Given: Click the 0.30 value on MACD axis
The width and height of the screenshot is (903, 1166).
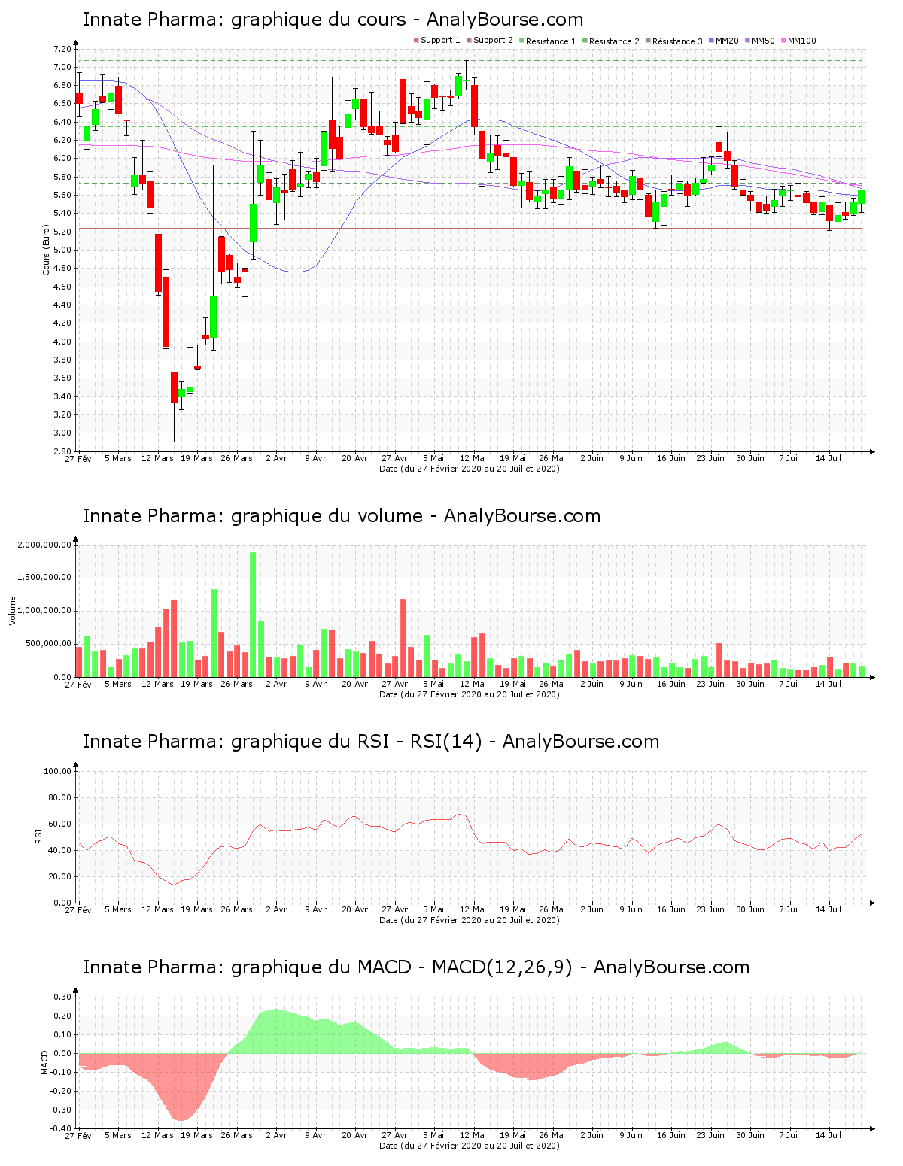Looking at the screenshot, I should 62,997.
